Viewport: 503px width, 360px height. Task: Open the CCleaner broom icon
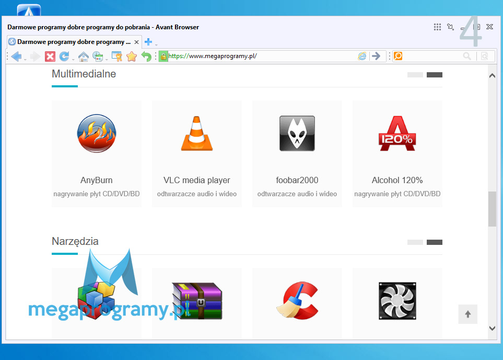297,301
